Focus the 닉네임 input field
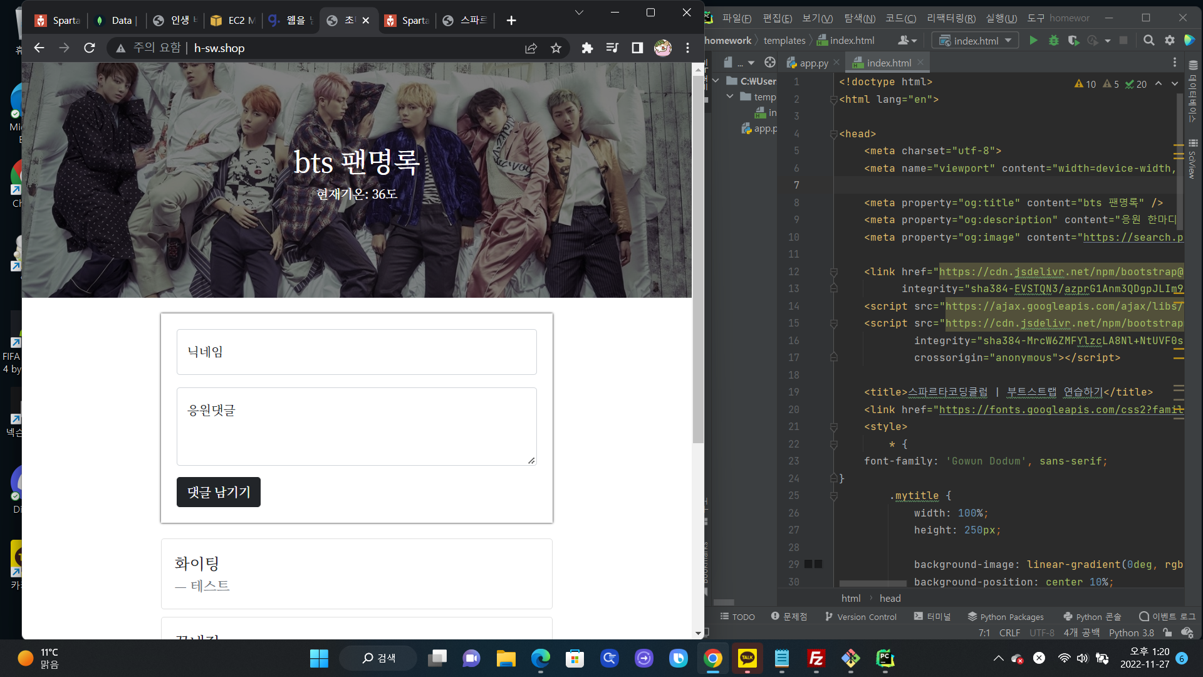Viewport: 1203px width, 677px height. coord(357,352)
